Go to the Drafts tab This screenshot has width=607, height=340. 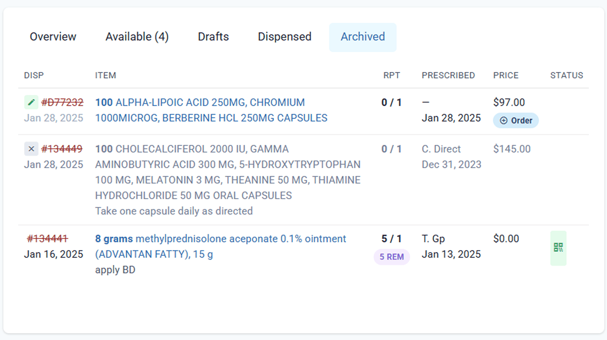[213, 37]
